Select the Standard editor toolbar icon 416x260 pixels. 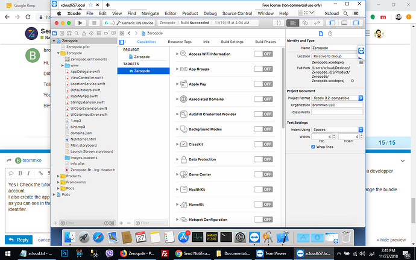pyautogui.click(x=293, y=23)
